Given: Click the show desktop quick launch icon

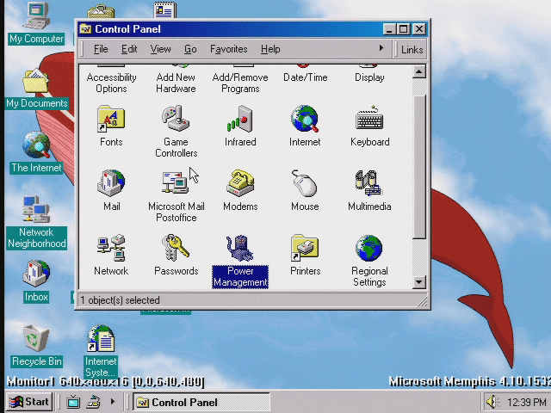Looking at the screenshot, I should click(x=94, y=402).
